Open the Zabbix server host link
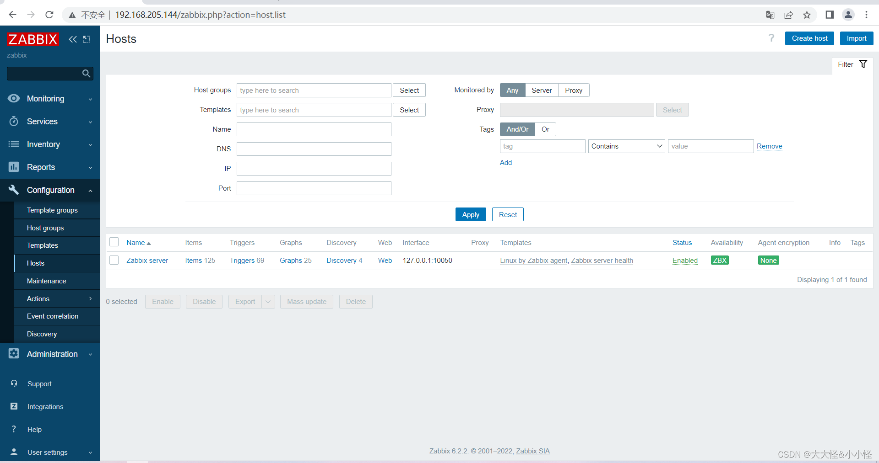Viewport: 879px width, 463px height. (x=147, y=260)
